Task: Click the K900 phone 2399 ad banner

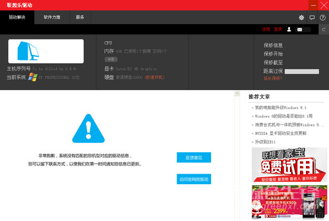Action: (x=290, y=202)
